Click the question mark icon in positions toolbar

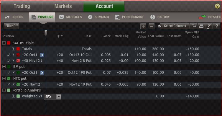217,26
